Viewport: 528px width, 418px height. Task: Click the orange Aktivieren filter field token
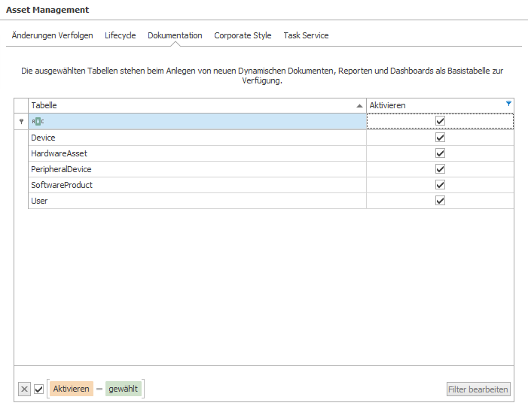click(x=71, y=389)
